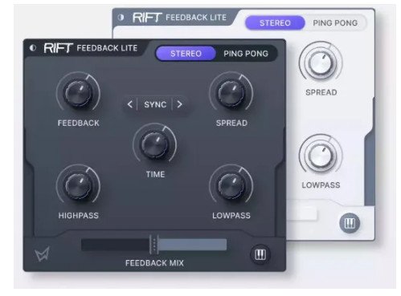This screenshot has width=401, height=296.
Task: Click the RIFT logo in light plugin
Action: tap(147, 18)
